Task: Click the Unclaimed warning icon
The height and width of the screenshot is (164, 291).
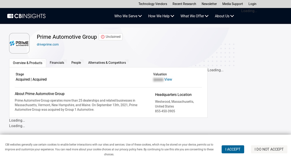Action: pos(103,37)
